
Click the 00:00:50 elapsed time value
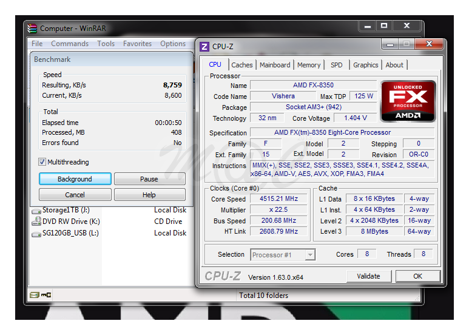pos(168,123)
